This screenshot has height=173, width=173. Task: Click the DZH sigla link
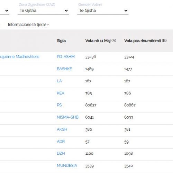pyautogui.click(x=61, y=153)
